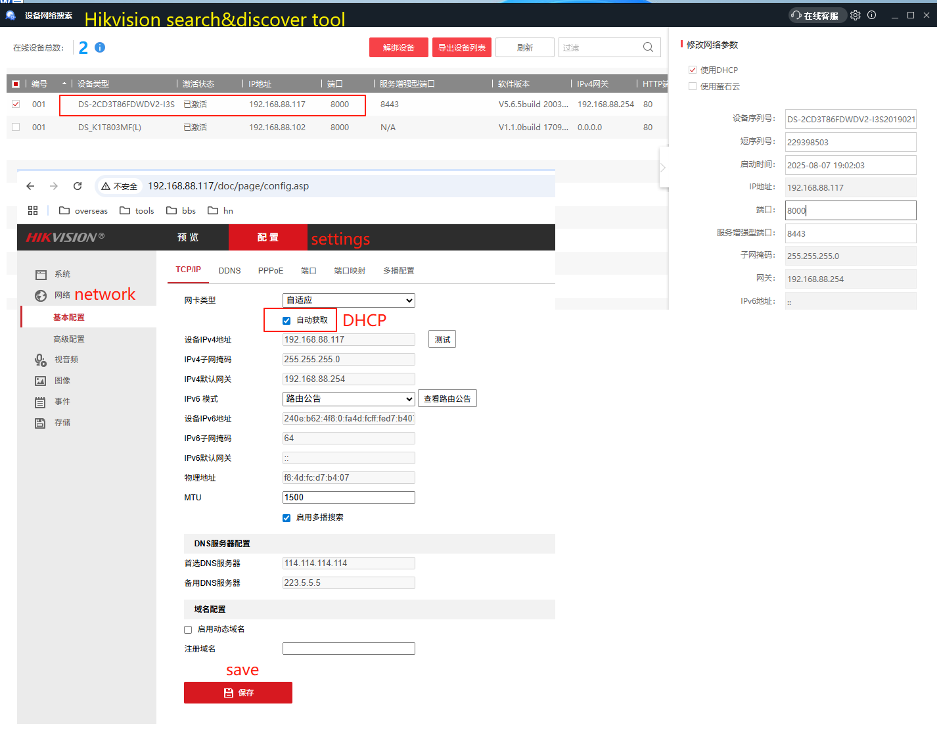Enable 使用萤石云 checkbox
This screenshot has width=937, height=739.
click(692, 86)
